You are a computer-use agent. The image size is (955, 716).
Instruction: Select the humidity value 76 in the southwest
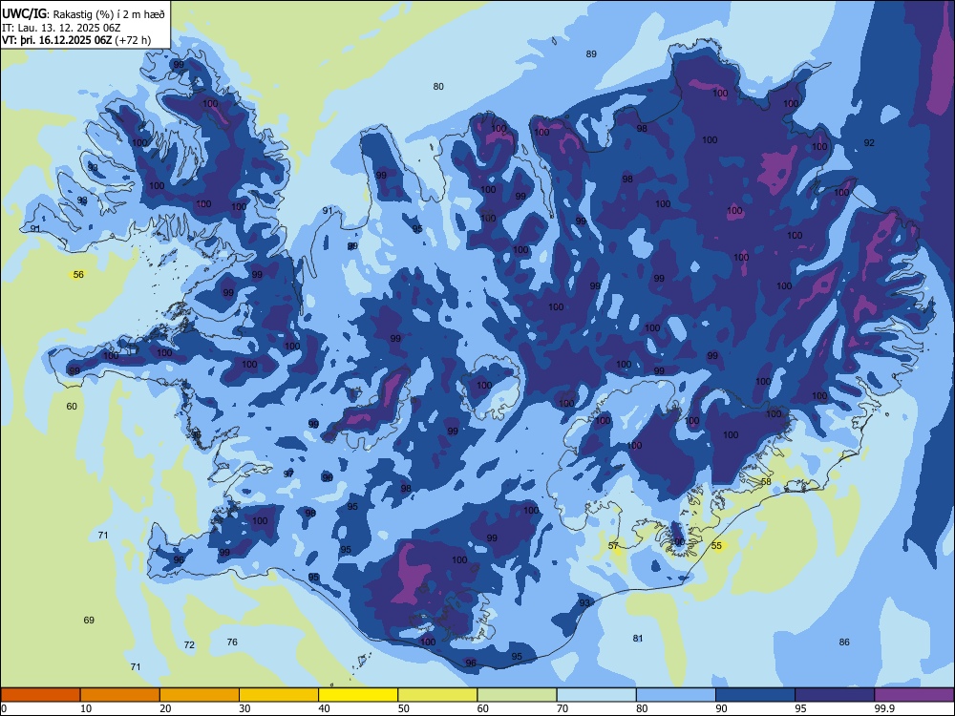(x=232, y=642)
